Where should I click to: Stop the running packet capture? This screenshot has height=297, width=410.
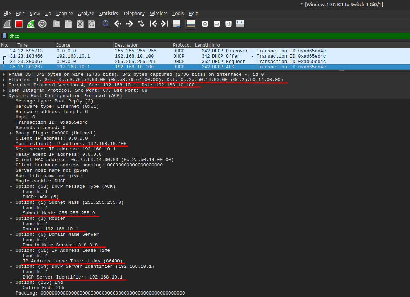19,24
